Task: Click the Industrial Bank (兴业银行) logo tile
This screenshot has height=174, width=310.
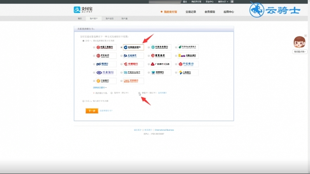Action: [106, 72]
